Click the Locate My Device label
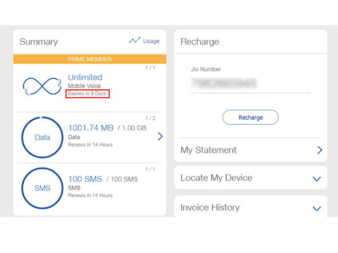 pyautogui.click(x=216, y=178)
